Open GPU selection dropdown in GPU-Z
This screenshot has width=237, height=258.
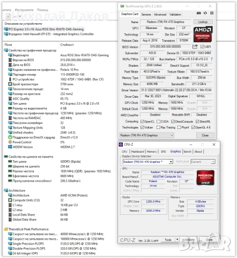[146, 135]
